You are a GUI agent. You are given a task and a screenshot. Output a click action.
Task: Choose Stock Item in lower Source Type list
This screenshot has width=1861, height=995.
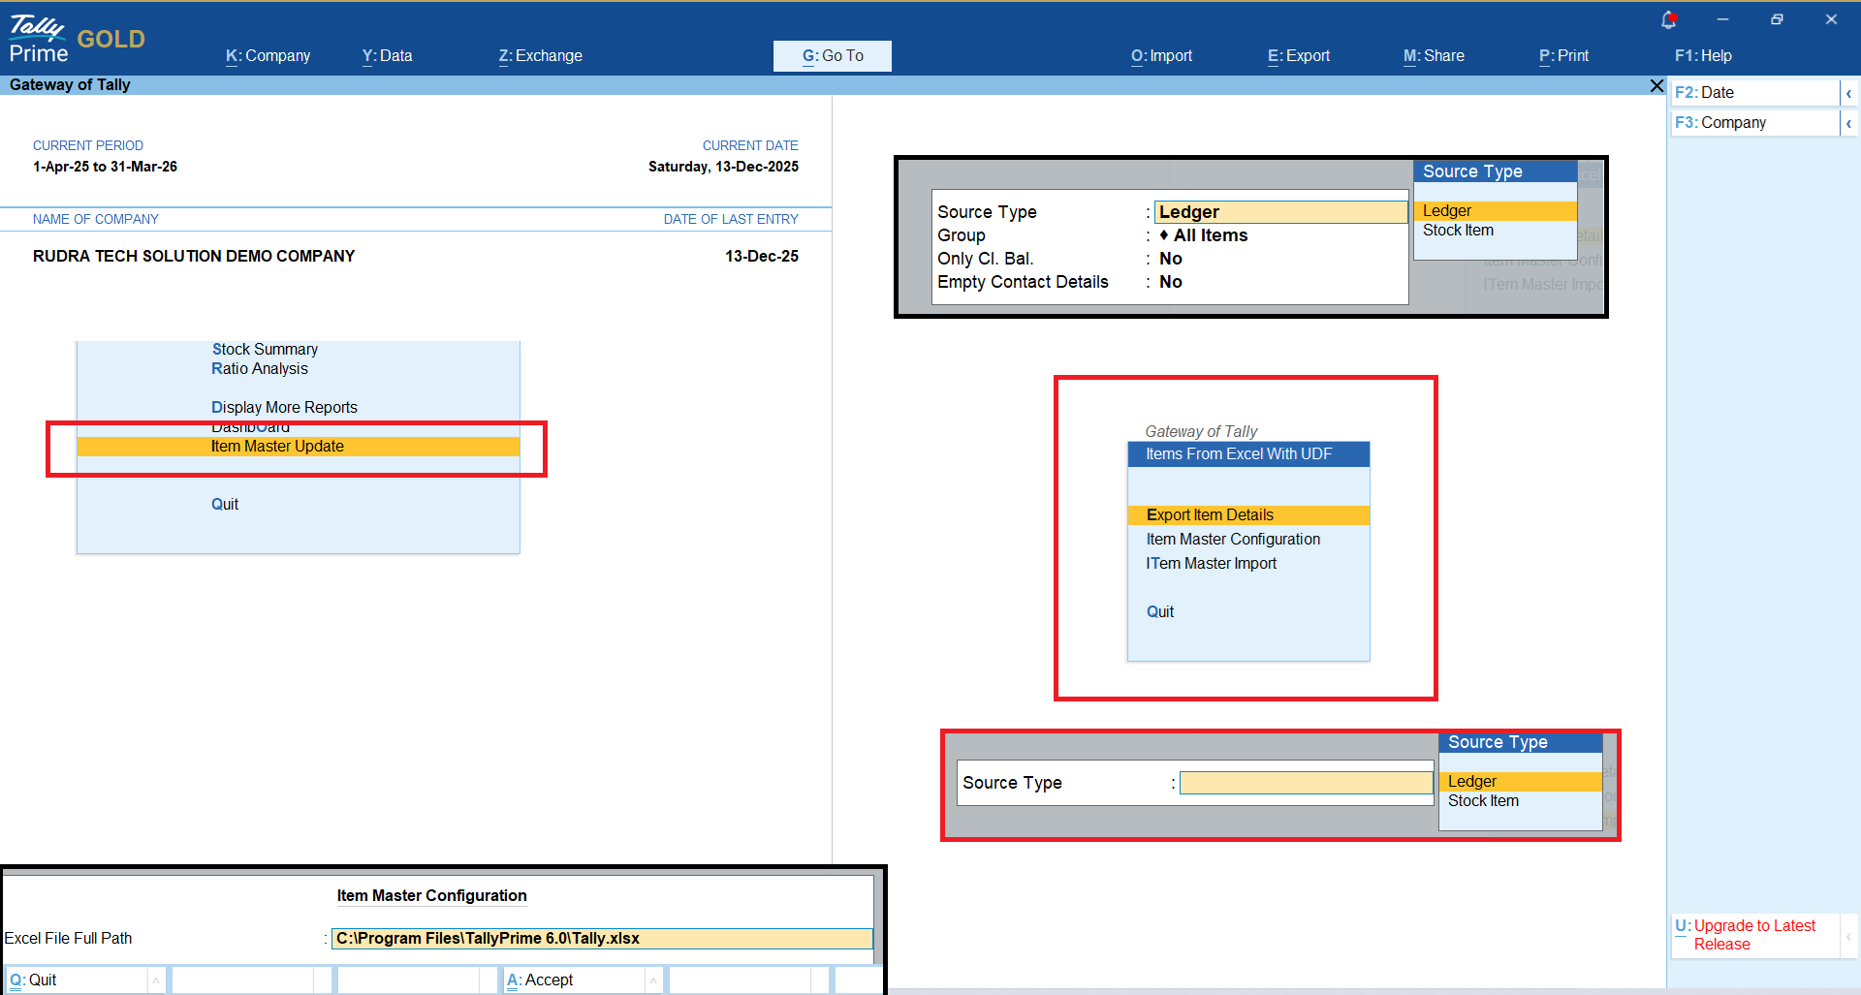pyautogui.click(x=1483, y=801)
